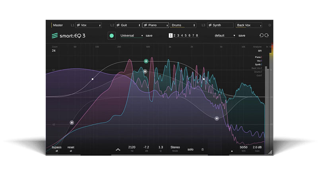This screenshot has width=318, height=179.
Task: Toggle solo for the selected band
Action: pyautogui.click(x=190, y=150)
